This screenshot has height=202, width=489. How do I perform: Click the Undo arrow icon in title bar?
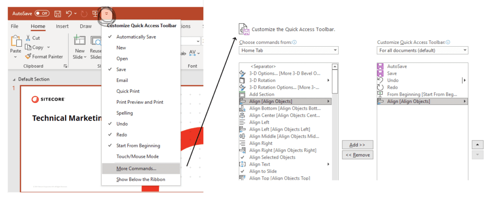69,14
